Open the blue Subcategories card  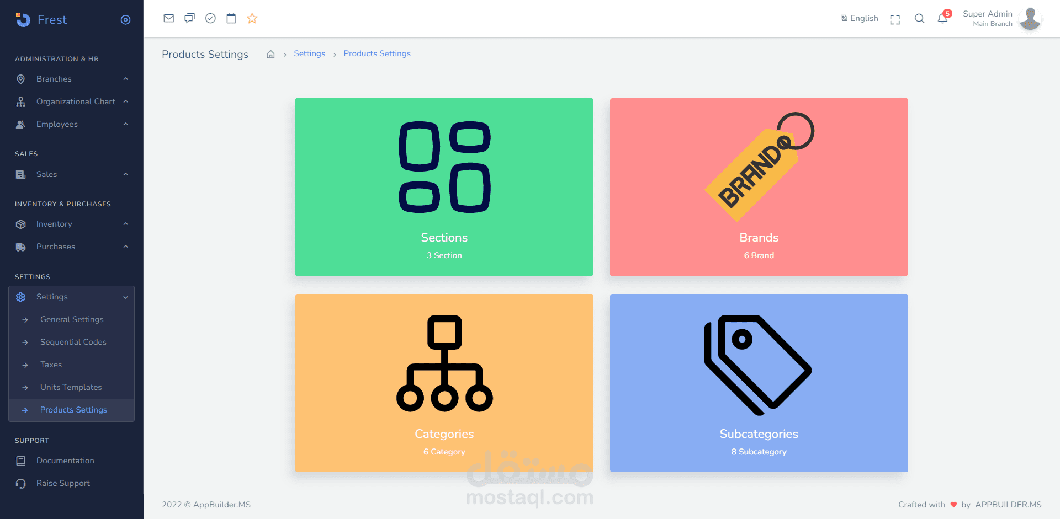[759, 383]
